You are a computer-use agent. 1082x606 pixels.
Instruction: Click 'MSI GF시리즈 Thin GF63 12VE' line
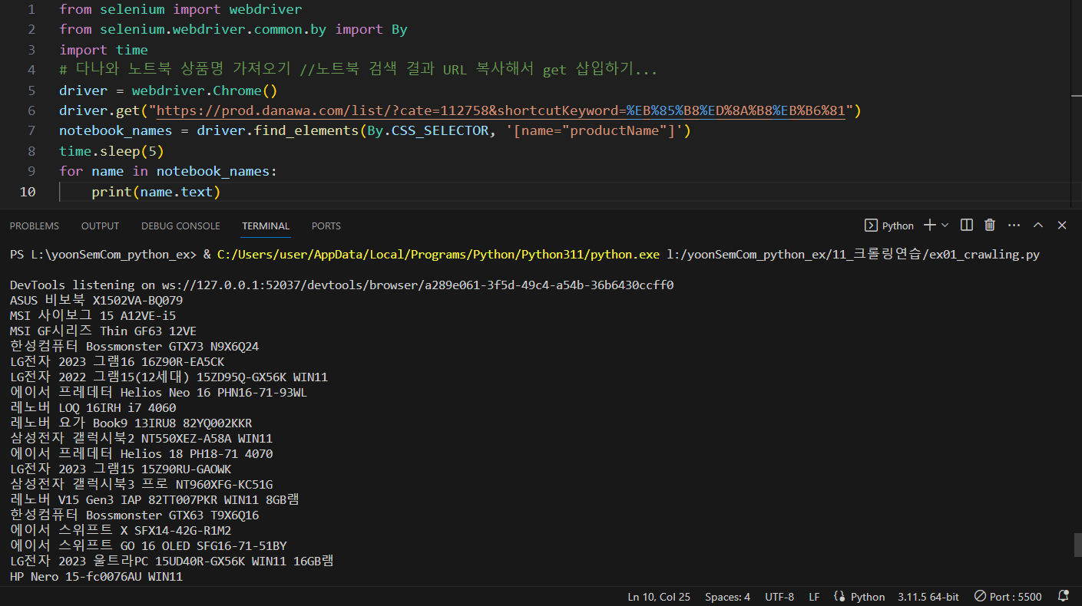tap(104, 331)
